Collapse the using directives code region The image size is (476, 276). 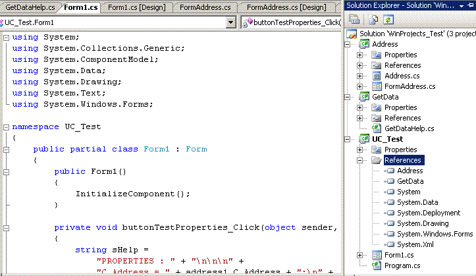6,38
